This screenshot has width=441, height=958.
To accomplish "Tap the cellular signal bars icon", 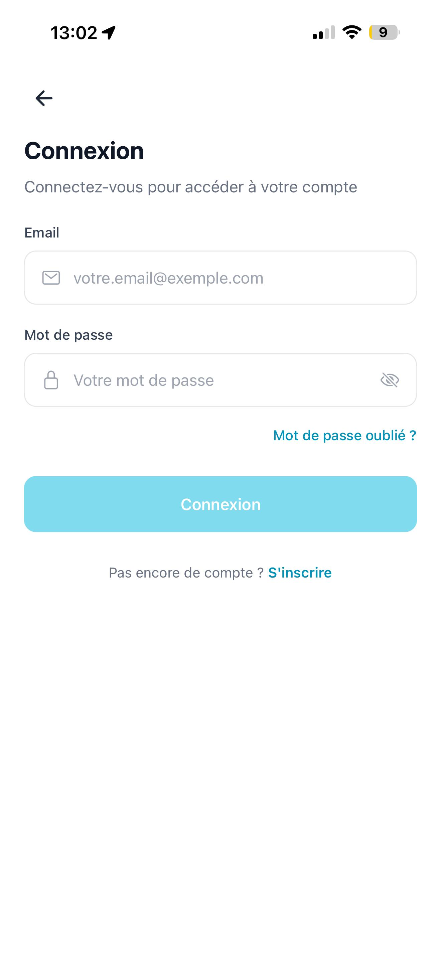I will pos(324,32).
